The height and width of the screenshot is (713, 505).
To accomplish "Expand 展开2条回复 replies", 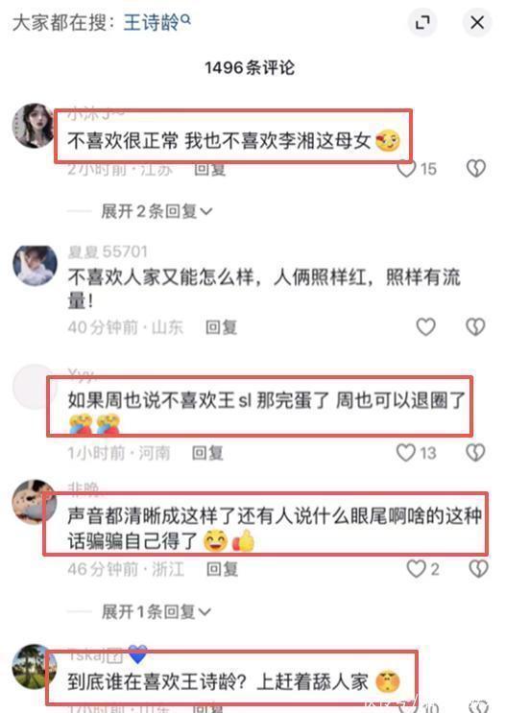I will point(156,211).
